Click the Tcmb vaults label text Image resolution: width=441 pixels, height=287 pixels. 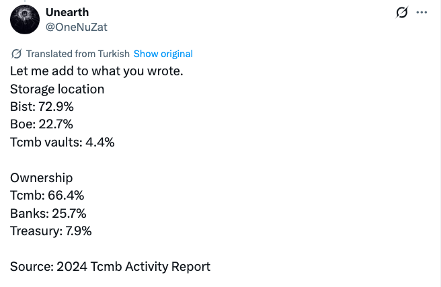click(x=46, y=142)
